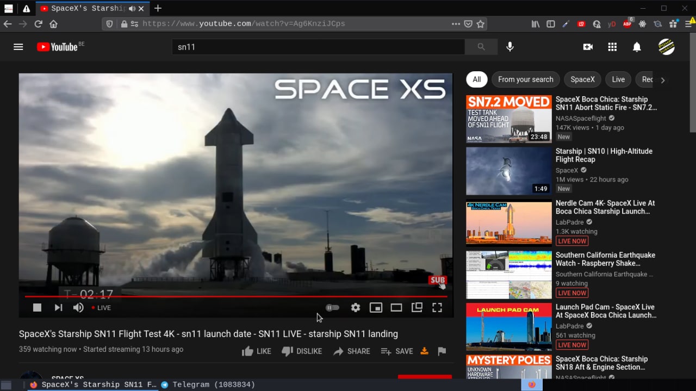Select the From your search chip
The width and height of the screenshot is (696, 391).
pos(526,79)
